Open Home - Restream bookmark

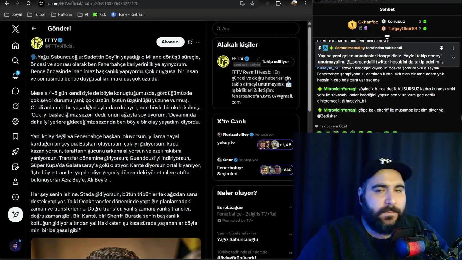point(128,14)
